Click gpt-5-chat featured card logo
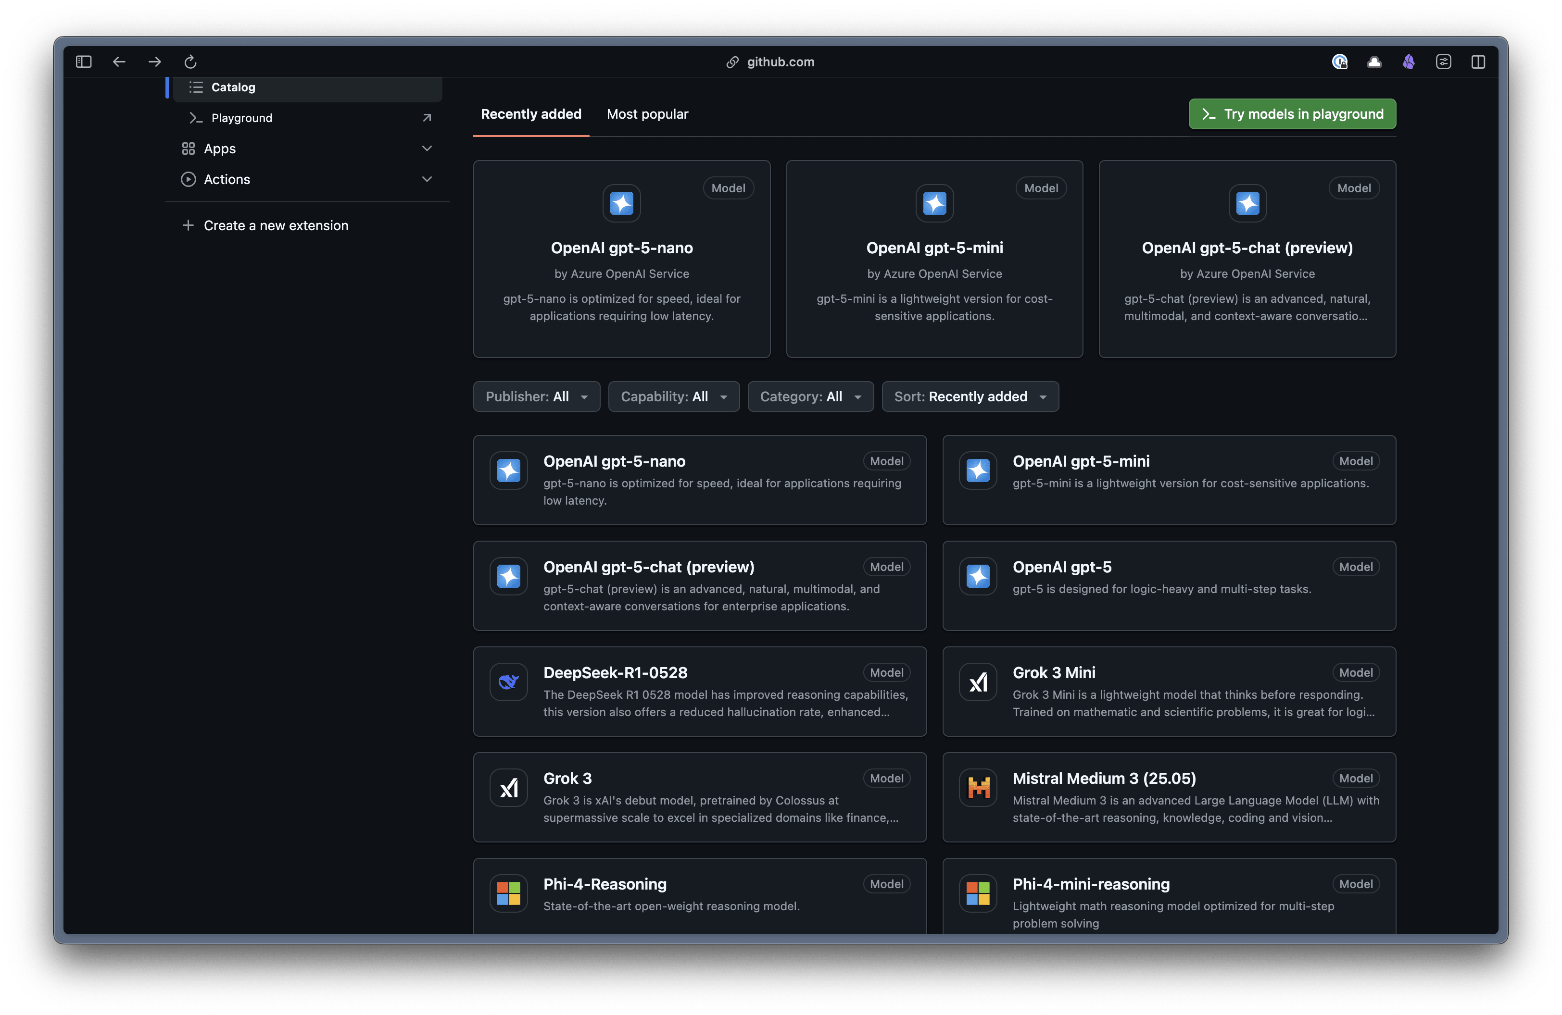The width and height of the screenshot is (1562, 1015). point(1247,203)
